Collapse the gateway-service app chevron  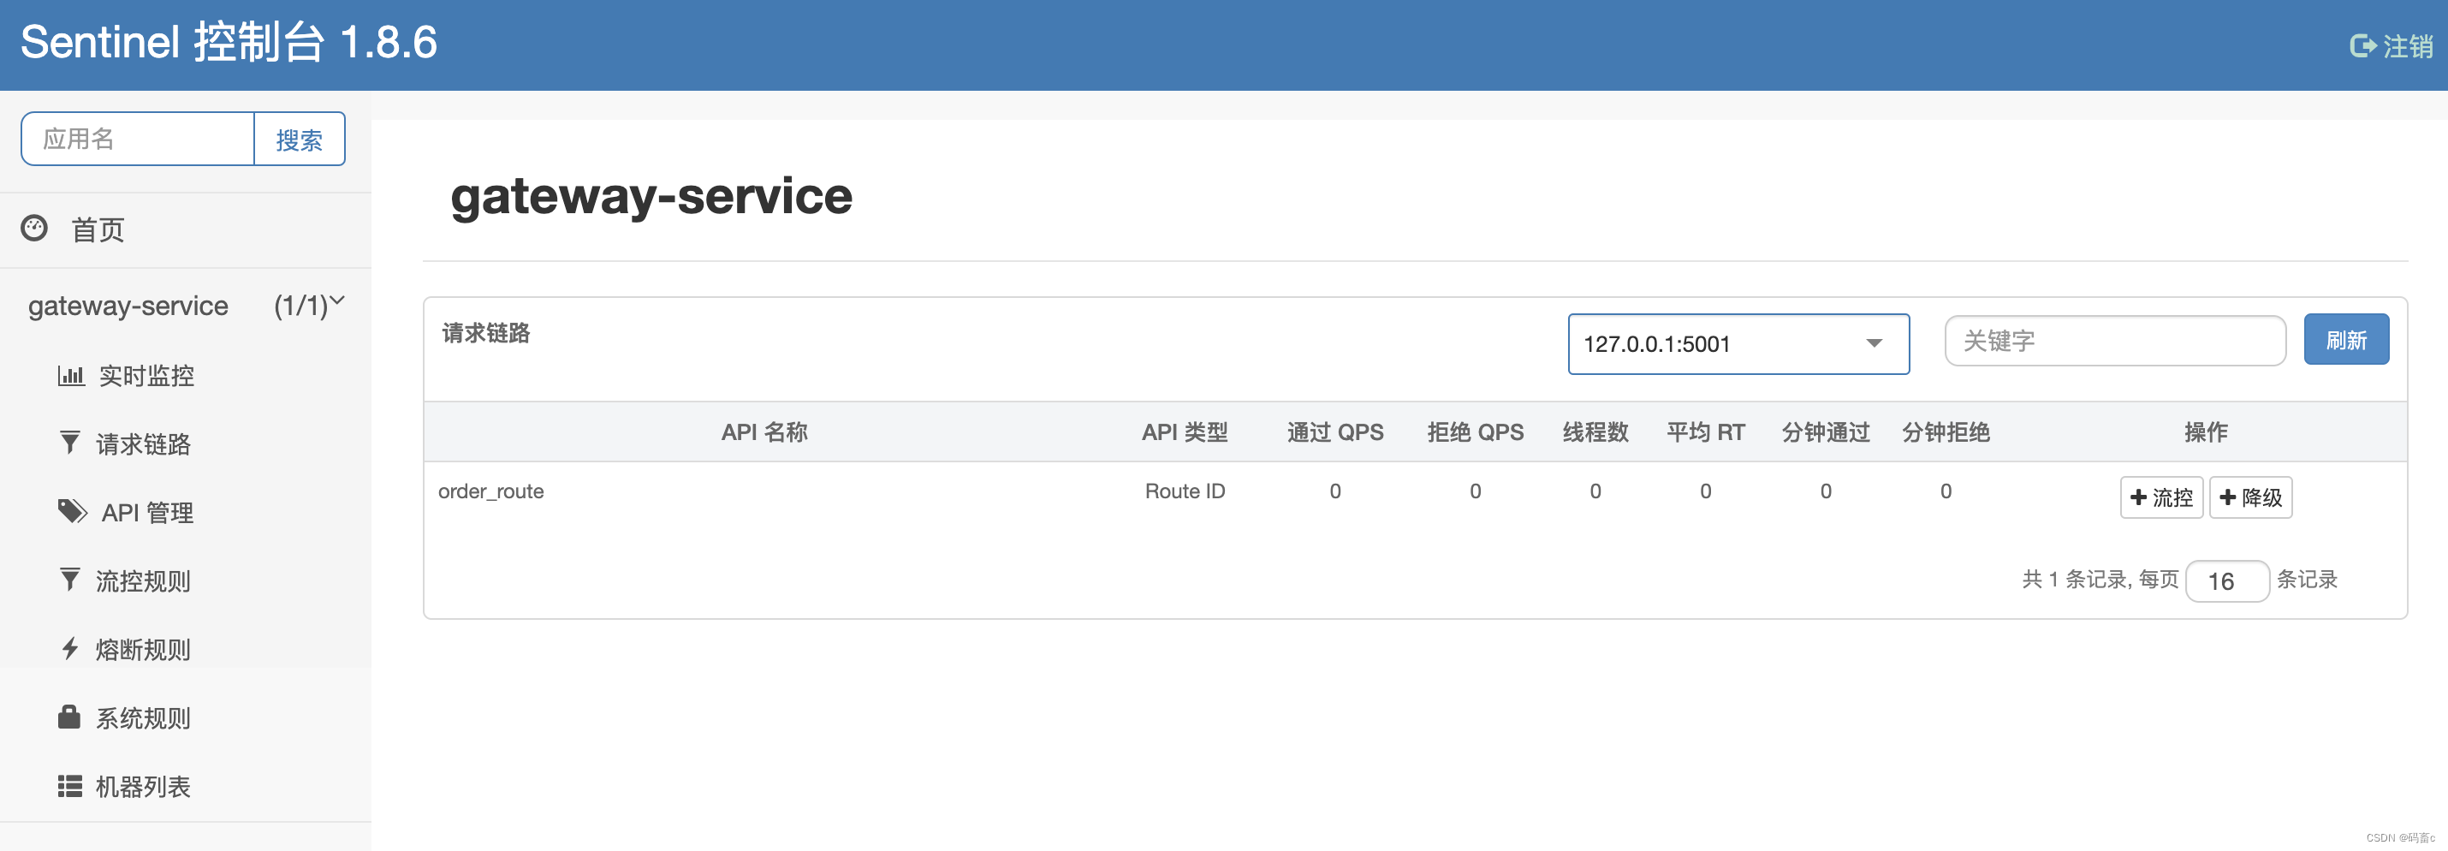(x=336, y=301)
